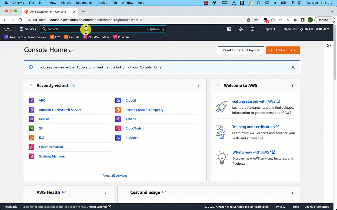Click the CloudFormation icon in Recently visited
The width and height of the screenshot is (337, 210).
click(x=31, y=147)
